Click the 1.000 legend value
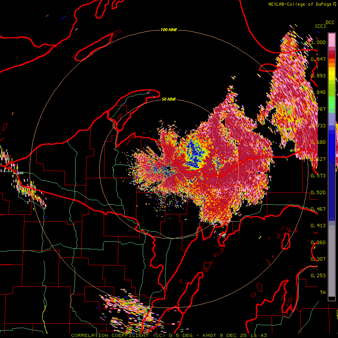The image size is (338, 338). (x=318, y=42)
